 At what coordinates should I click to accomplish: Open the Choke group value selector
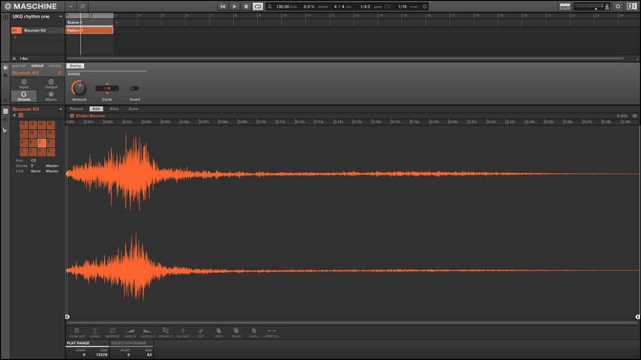(x=32, y=166)
